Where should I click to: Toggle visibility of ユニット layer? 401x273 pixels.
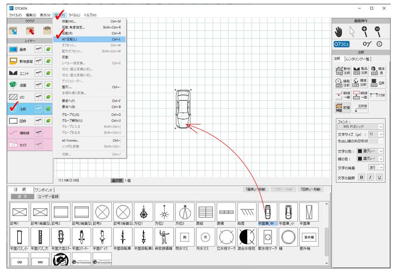39,73
